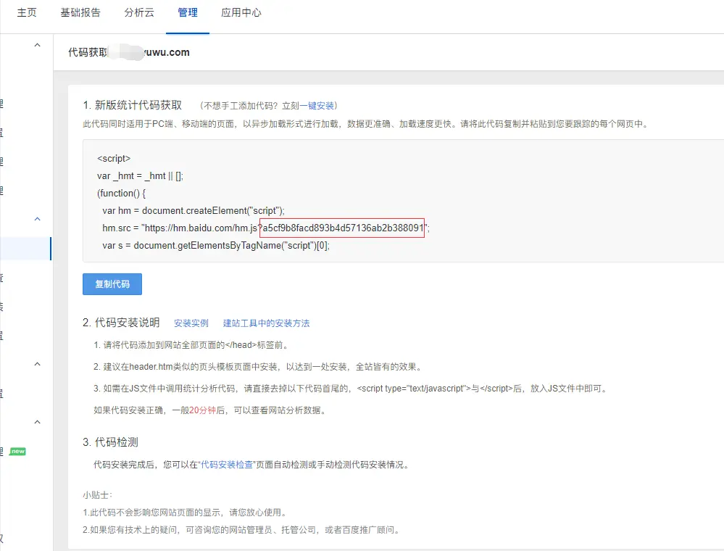Viewport: 724px width, 551px height.
Task: Open the 安装实例 link
Action: point(191,323)
